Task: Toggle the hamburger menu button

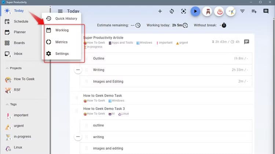Action: (x=60, y=11)
